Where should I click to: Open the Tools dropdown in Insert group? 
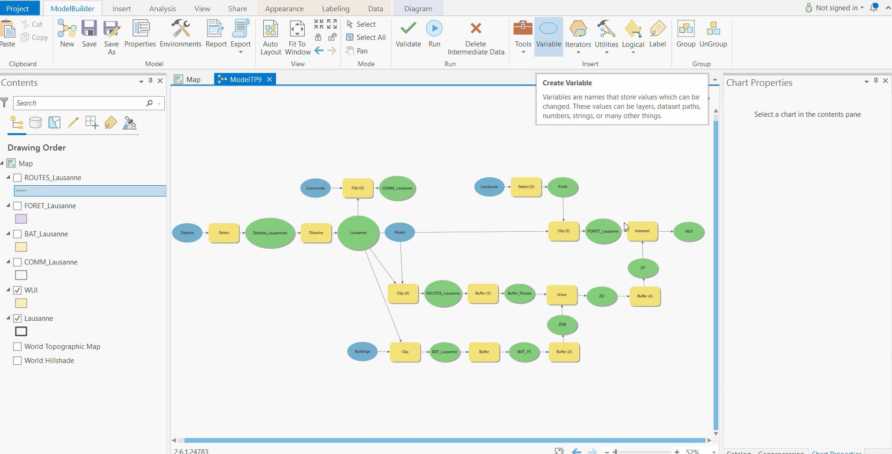pos(523,38)
